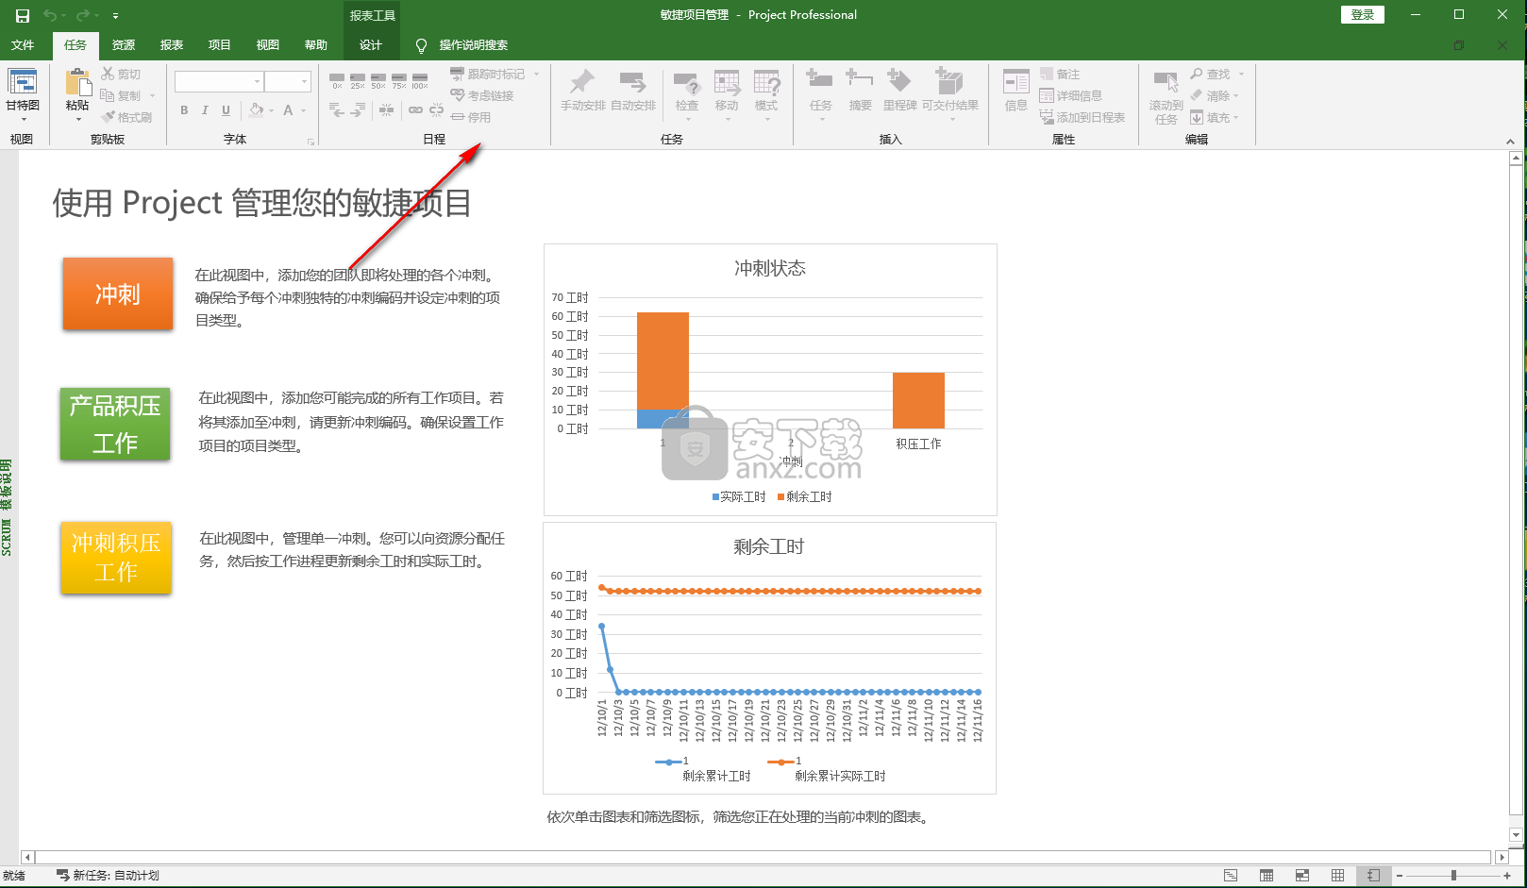Open the font name combo box

click(219, 82)
